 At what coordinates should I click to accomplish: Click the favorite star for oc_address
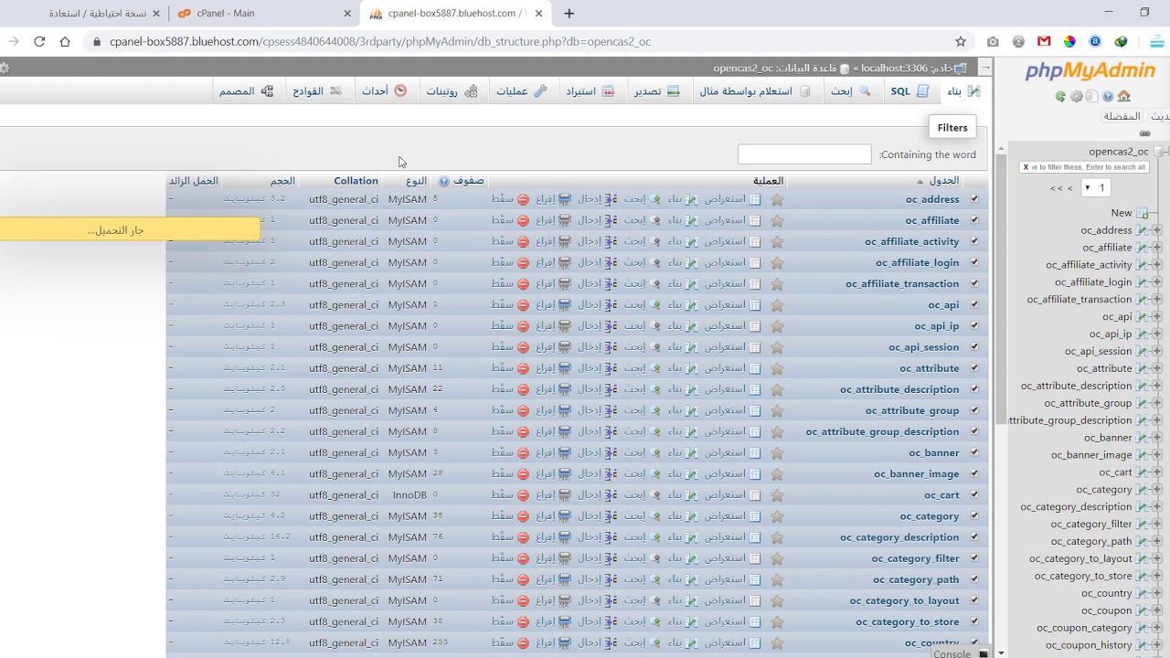click(777, 199)
